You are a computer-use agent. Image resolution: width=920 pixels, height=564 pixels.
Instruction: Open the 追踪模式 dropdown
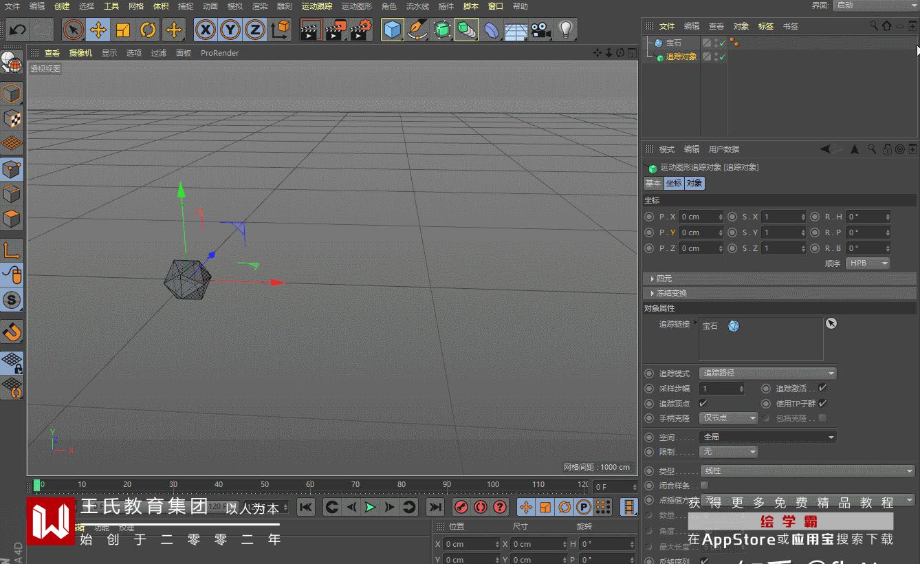pos(767,373)
